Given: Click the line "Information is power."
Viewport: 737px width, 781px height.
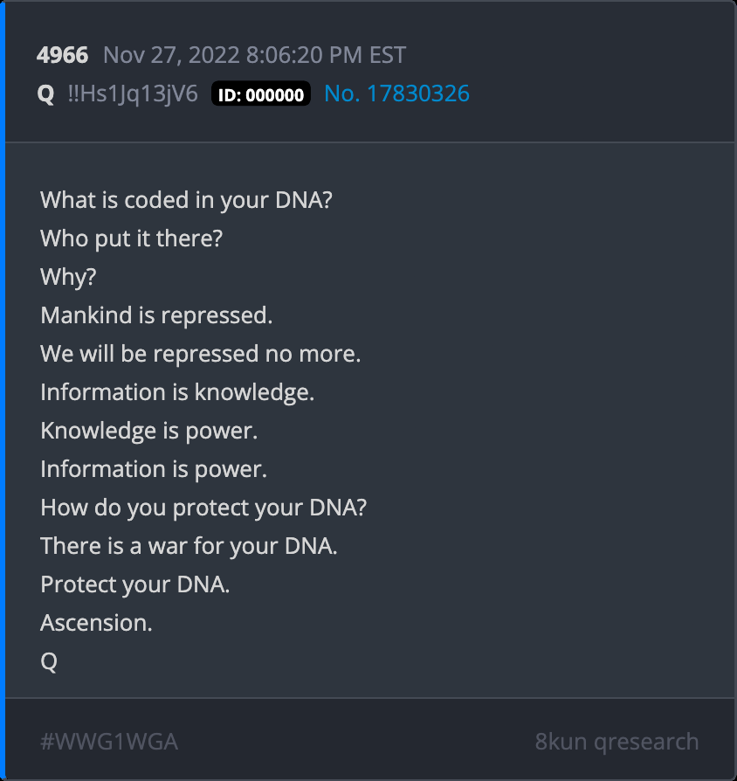Looking at the screenshot, I should pos(154,468).
